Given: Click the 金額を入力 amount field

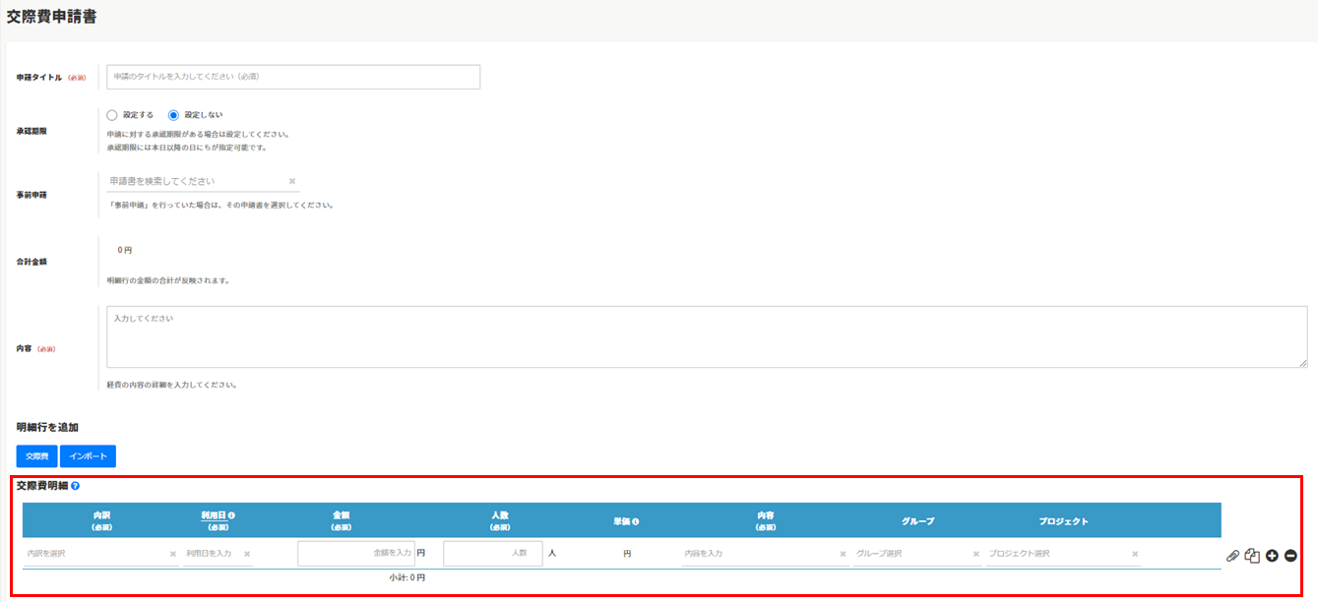Looking at the screenshot, I should (355, 554).
